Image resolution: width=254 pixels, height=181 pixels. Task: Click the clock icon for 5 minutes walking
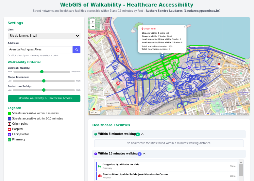click(96, 134)
